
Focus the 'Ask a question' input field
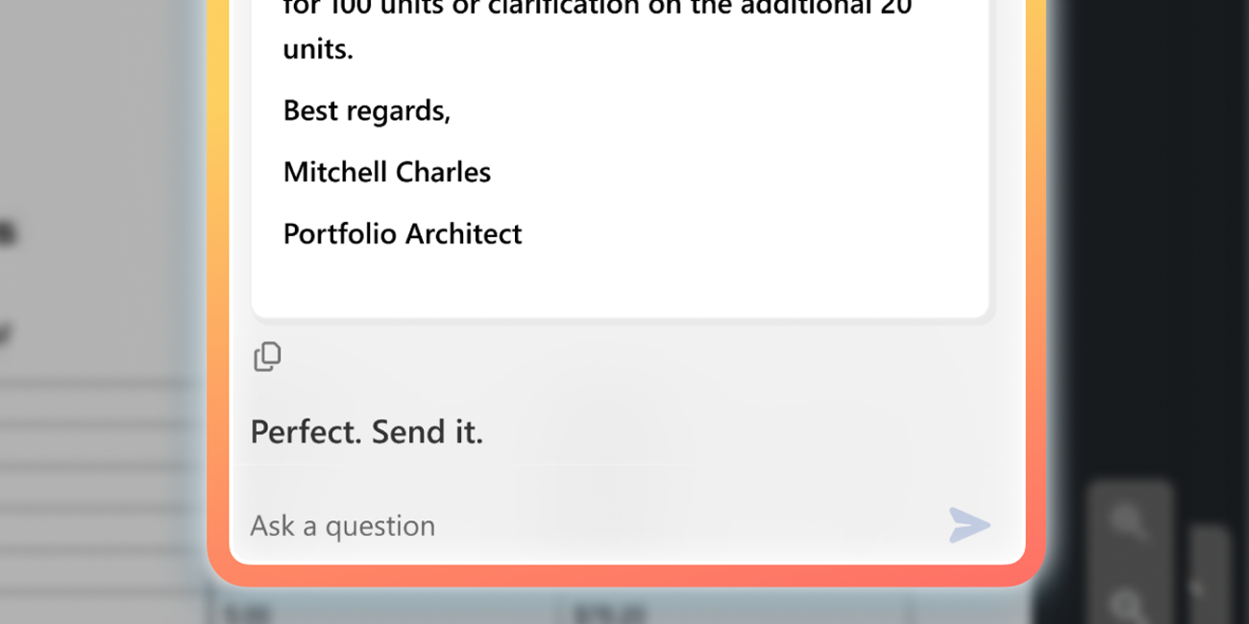pyautogui.click(x=576, y=525)
